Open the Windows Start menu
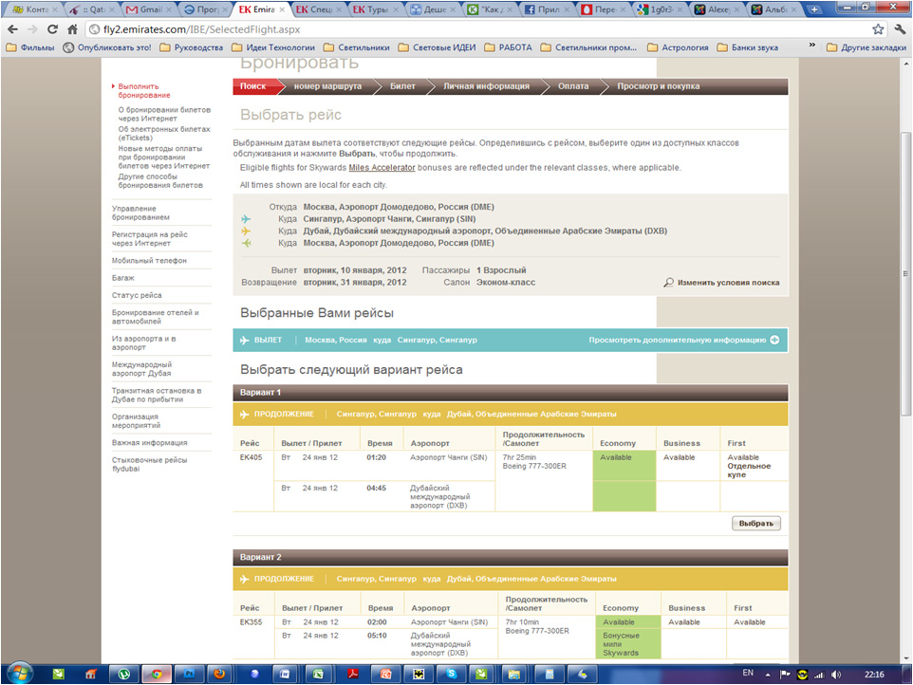 pyautogui.click(x=19, y=674)
